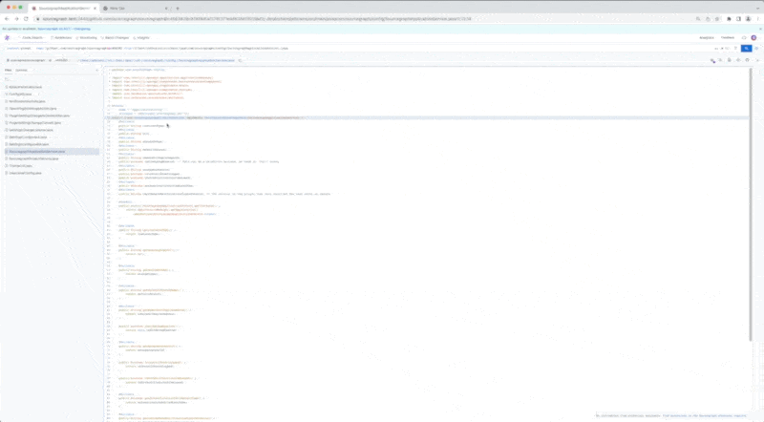Open Code Search in navigation bar
Image resolution: width=764 pixels, height=422 pixels.
[x=32, y=37]
